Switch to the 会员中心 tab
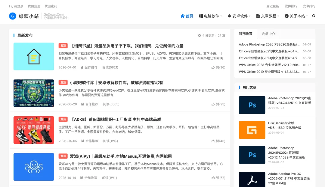 [x=268, y=34]
